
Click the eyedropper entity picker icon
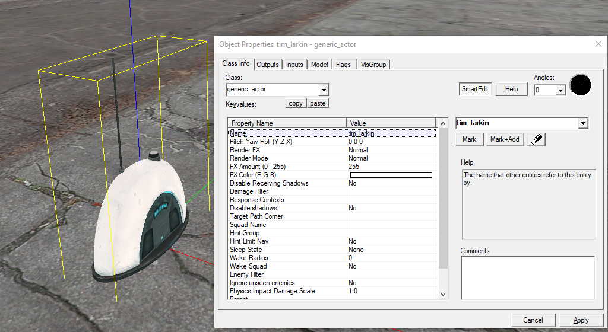536,139
